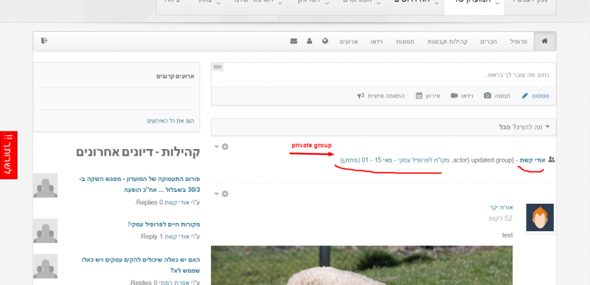Open discussion האם יש כאלה שיכולים להקים עסקים
Screen dimensions: 590x285
pyautogui.click(x=141, y=265)
